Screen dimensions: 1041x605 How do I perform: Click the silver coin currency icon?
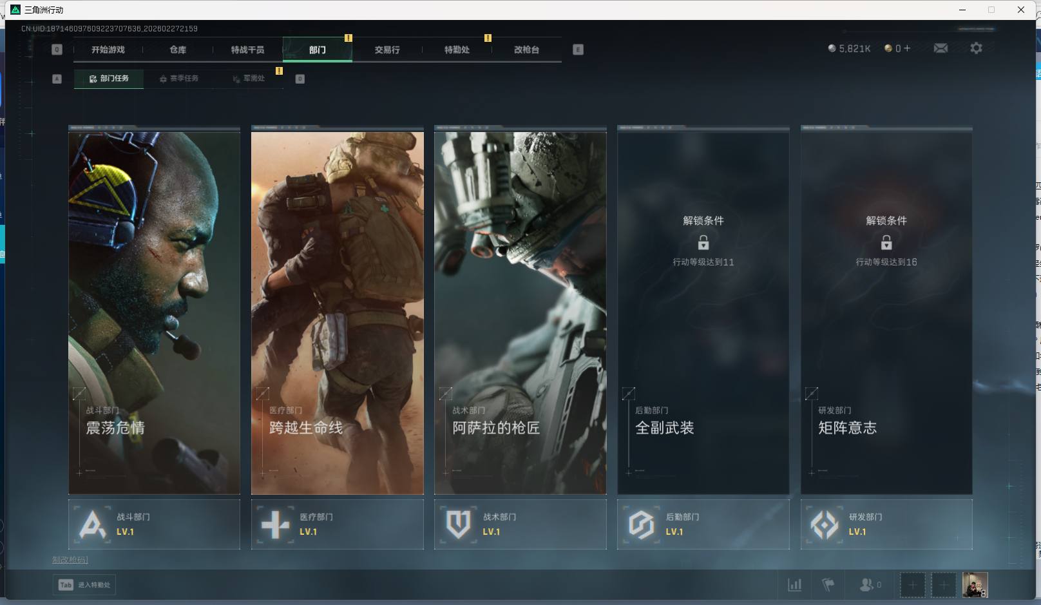(x=832, y=48)
